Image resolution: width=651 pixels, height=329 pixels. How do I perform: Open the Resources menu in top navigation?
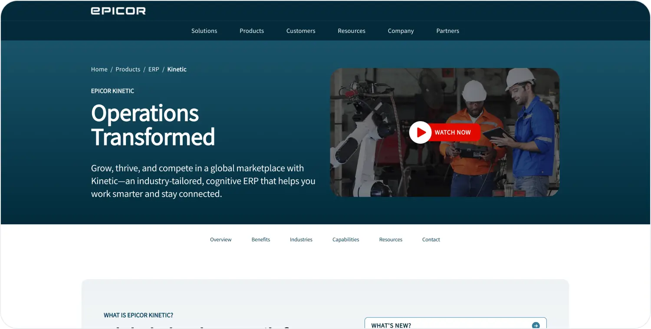tap(352, 31)
